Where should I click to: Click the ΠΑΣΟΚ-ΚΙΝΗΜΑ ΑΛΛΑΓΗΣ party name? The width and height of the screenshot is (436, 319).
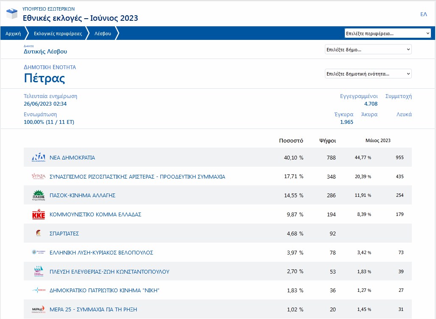pyautogui.click(x=82, y=196)
